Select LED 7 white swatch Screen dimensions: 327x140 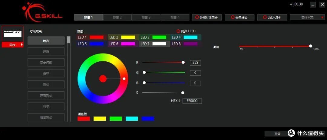click(x=159, y=44)
